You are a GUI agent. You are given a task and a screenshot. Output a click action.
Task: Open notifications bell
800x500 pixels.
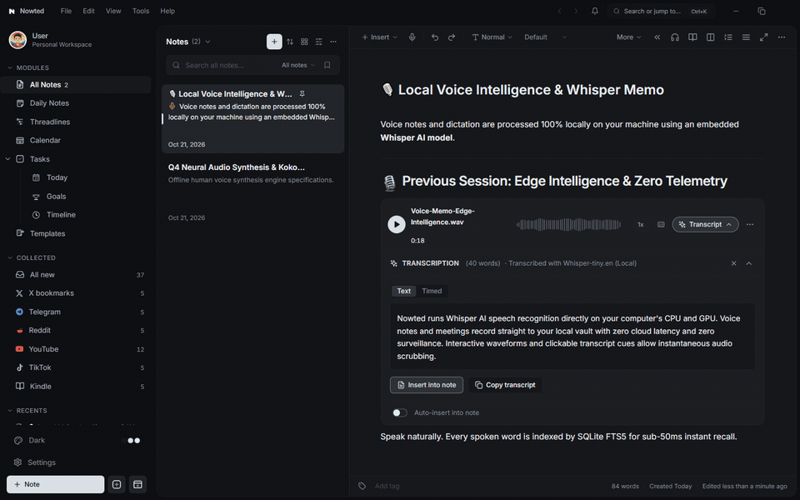595,11
